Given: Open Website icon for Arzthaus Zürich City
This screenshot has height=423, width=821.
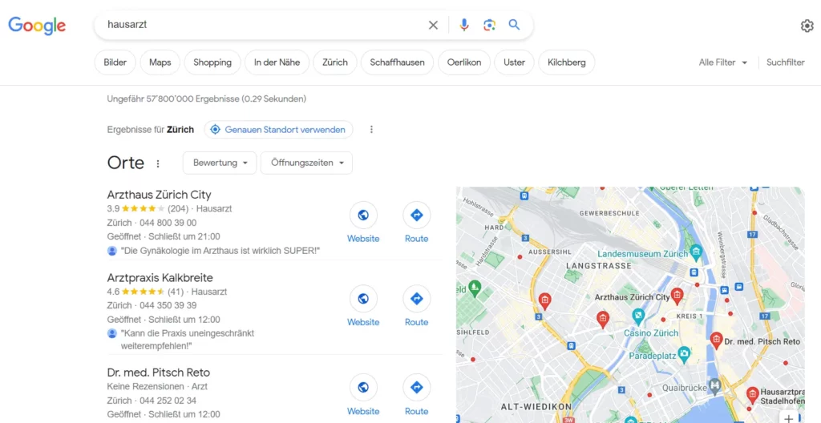Looking at the screenshot, I should pyautogui.click(x=363, y=215).
